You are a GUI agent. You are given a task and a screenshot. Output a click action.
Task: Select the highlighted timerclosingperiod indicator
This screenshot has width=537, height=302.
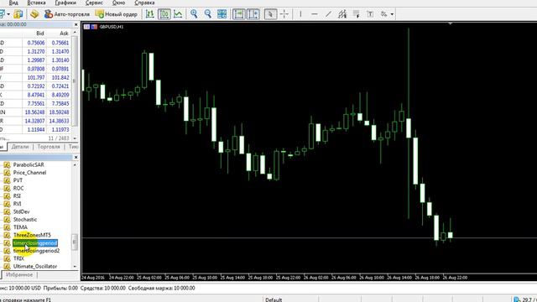click(x=35, y=243)
